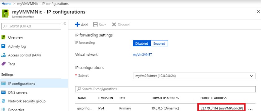Viewport: 261px width, 111px height.
Task: Select the purple Tags icon
Action: (3, 64)
